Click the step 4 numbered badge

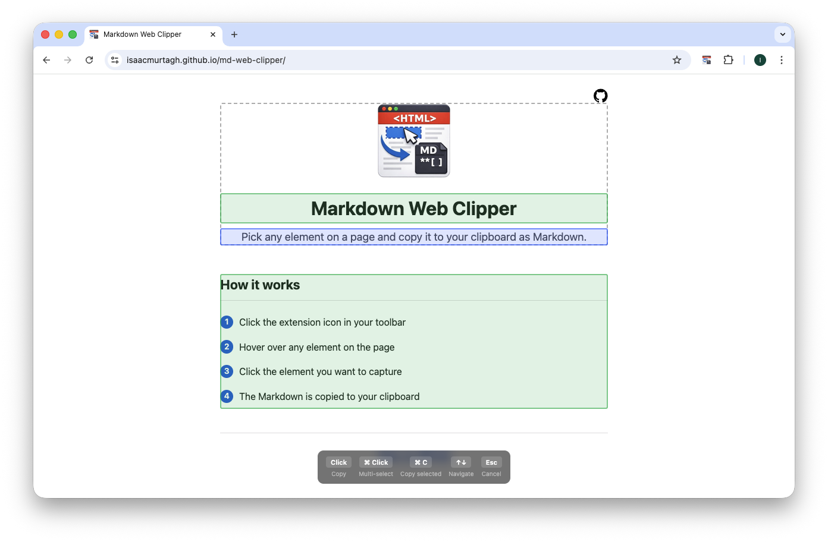(227, 396)
